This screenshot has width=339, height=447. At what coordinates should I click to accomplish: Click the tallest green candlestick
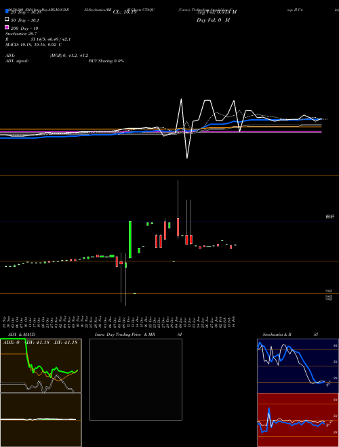[x=130, y=240]
